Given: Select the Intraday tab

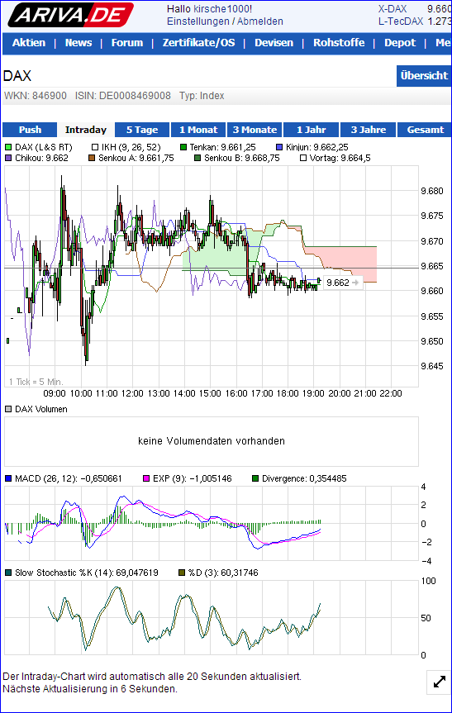Looking at the screenshot, I should pos(85,130).
